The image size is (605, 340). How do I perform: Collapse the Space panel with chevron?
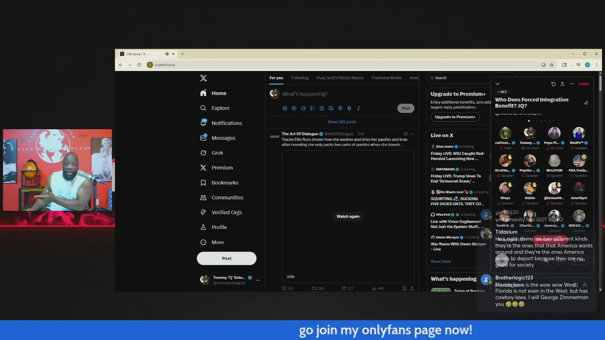497,84
